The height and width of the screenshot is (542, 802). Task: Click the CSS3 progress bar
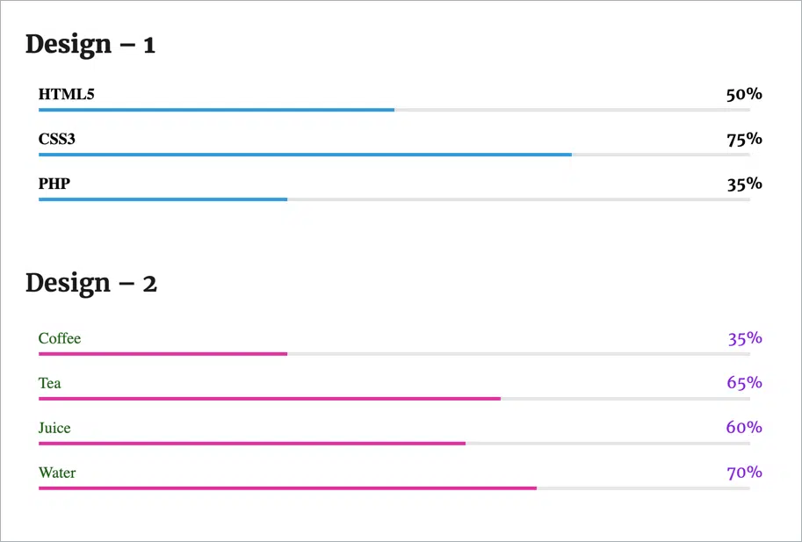coord(394,155)
